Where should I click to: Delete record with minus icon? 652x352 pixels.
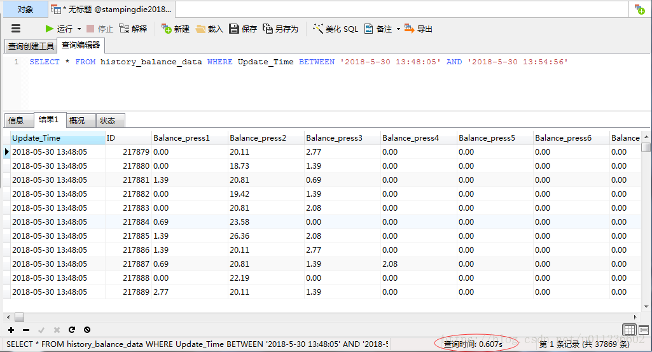(x=26, y=330)
